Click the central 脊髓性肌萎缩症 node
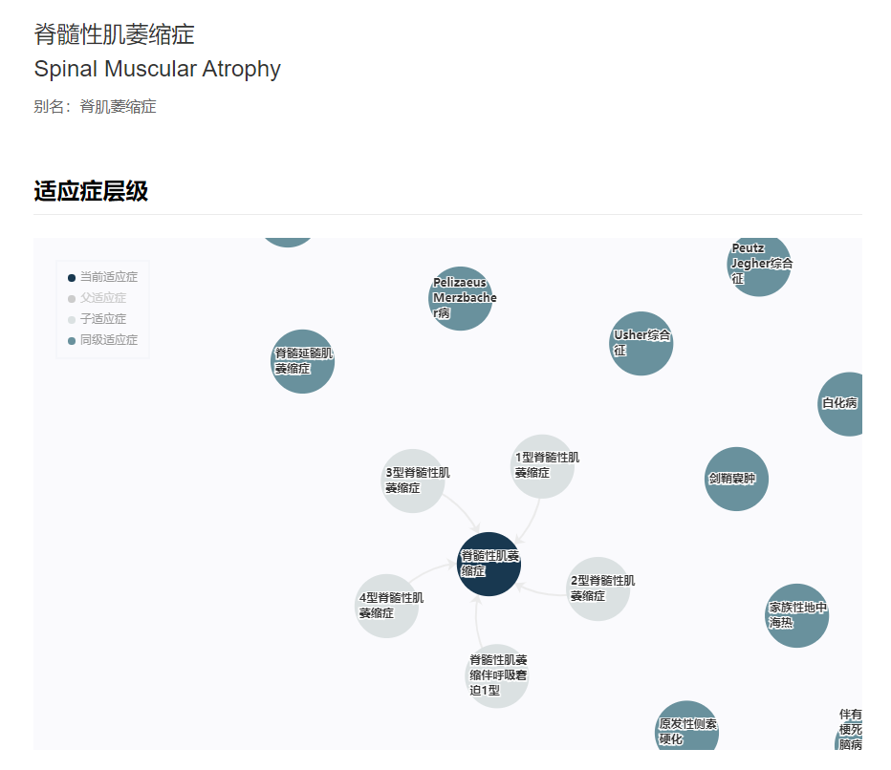891x770 pixels. pyautogui.click(x=489, y=563)
